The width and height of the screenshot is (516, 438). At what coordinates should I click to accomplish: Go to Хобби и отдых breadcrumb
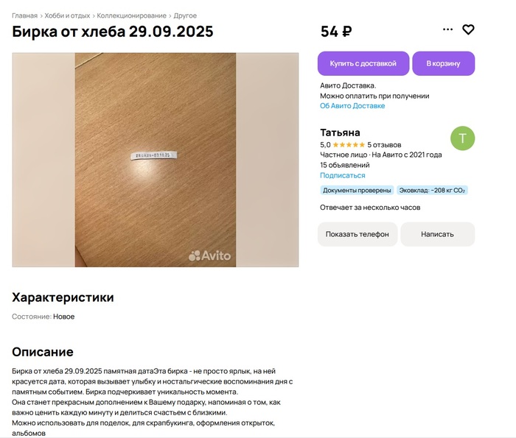pyautogui.click(x=68, y=15)
